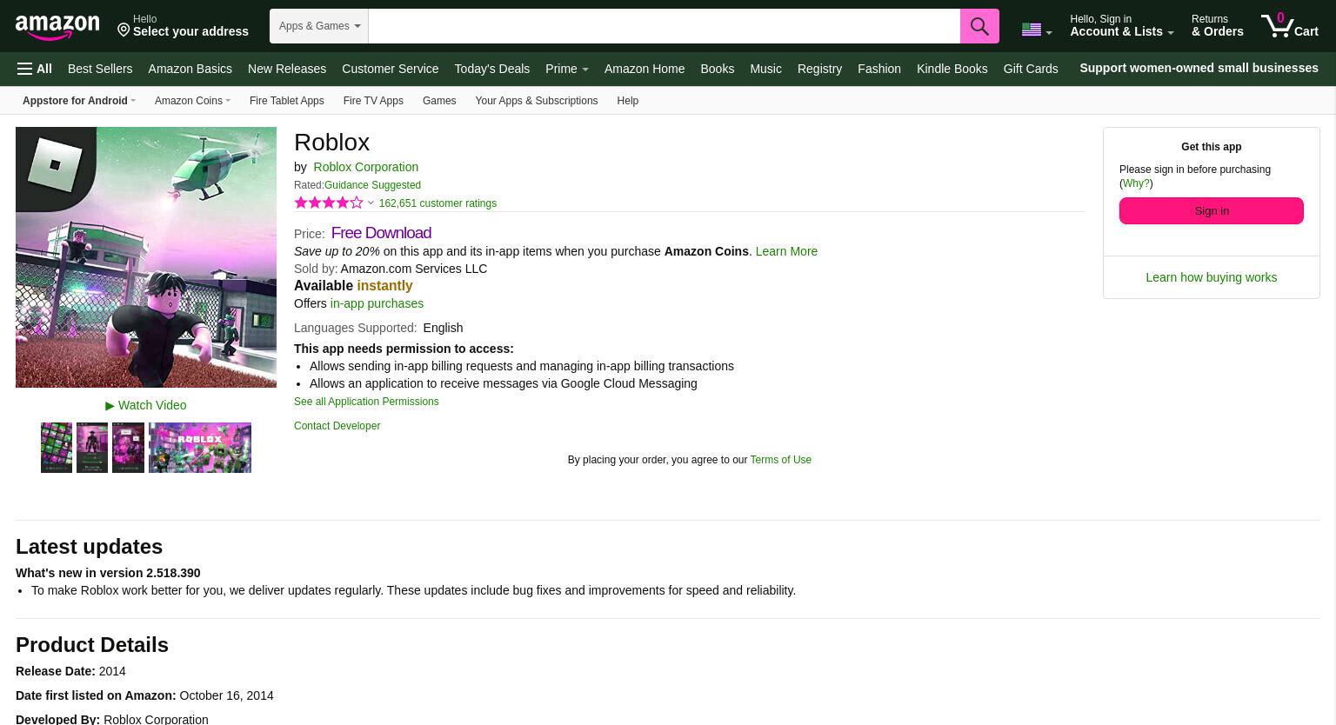Screen dimensions: 1336x725
Task: Open Your Apps & Subscriptions
Action: point(537,101)
